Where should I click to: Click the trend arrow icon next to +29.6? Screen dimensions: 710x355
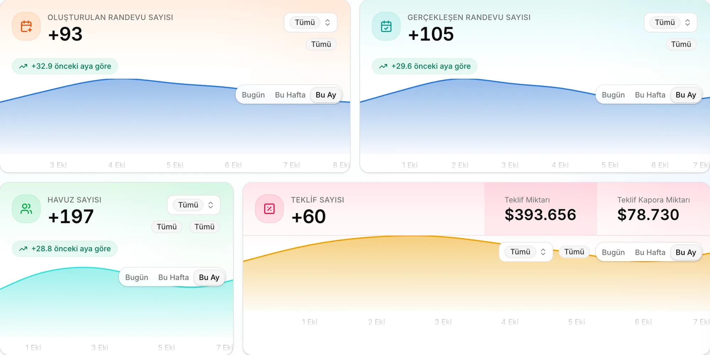[383, 66]
